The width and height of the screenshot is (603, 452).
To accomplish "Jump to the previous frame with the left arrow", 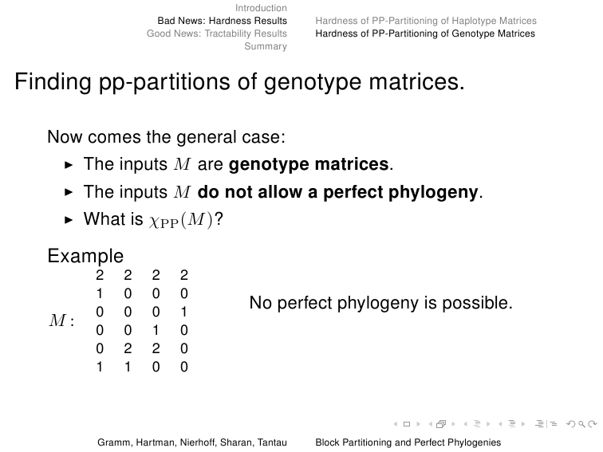I will (431, 424).
